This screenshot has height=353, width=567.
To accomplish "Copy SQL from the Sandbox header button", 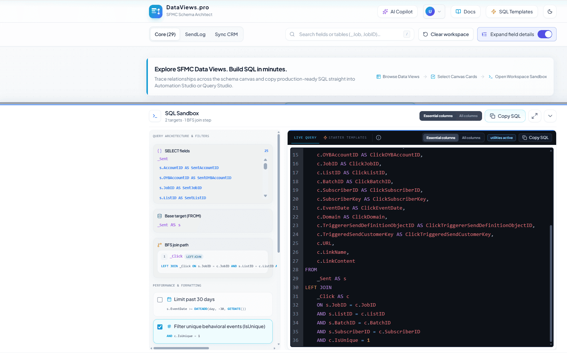I will pyautogui.click(x=505, y=116).
